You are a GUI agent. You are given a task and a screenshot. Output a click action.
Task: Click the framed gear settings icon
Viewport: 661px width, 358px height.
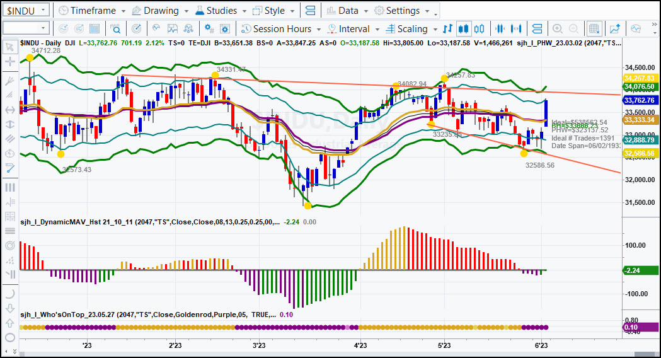click(x=225, y=28)
